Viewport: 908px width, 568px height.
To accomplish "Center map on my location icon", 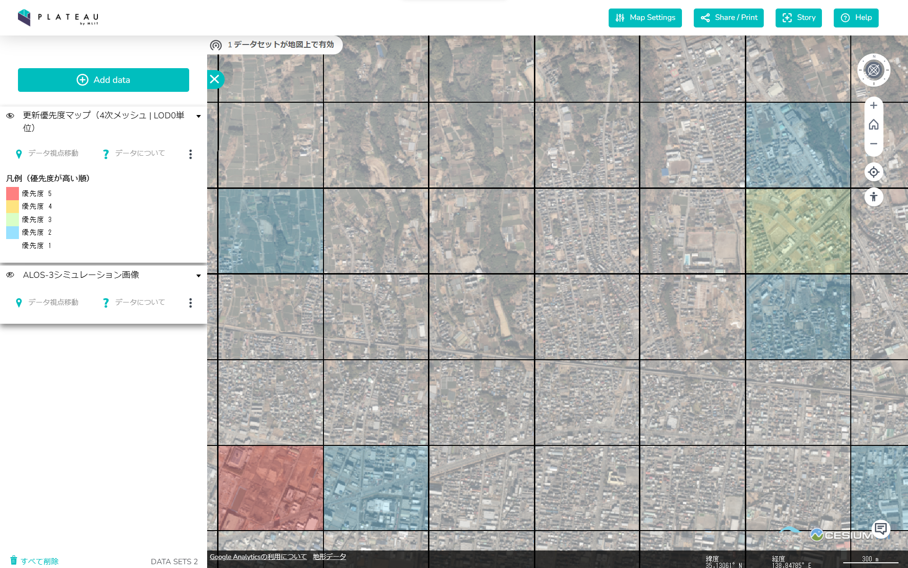I will point(873,172).
